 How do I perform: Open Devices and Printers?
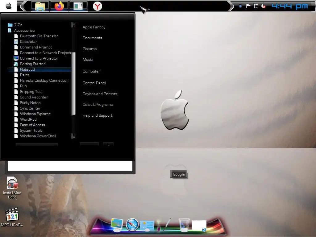(x=100, y=94)
